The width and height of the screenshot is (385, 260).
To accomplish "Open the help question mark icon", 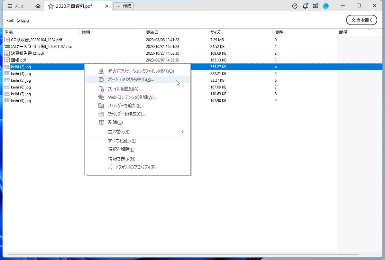I will click(295, 6).
